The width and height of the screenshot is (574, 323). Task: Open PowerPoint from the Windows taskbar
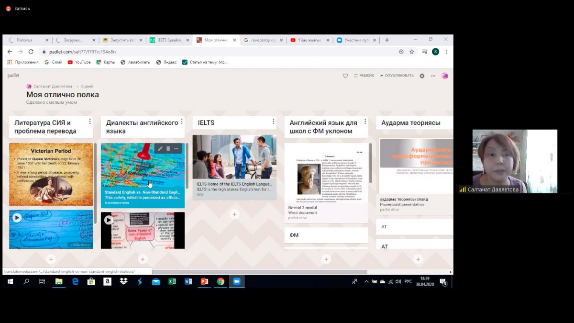(204, 281)
